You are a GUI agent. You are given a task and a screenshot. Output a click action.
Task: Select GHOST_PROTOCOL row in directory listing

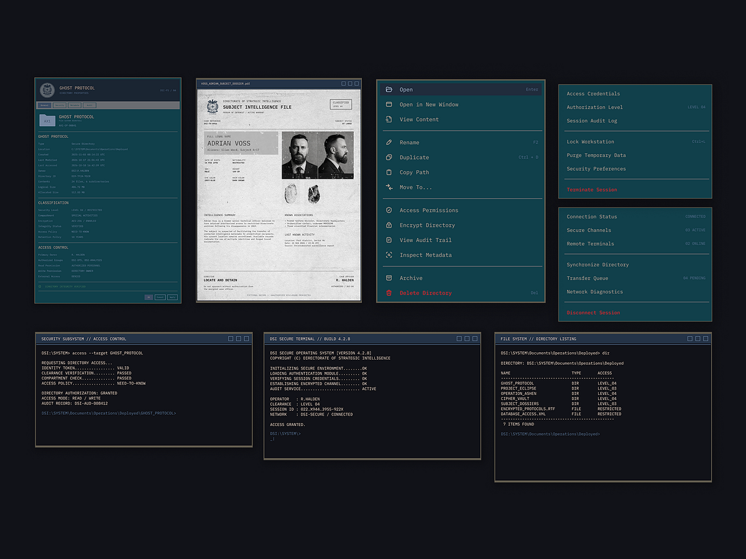pos(561,383)
